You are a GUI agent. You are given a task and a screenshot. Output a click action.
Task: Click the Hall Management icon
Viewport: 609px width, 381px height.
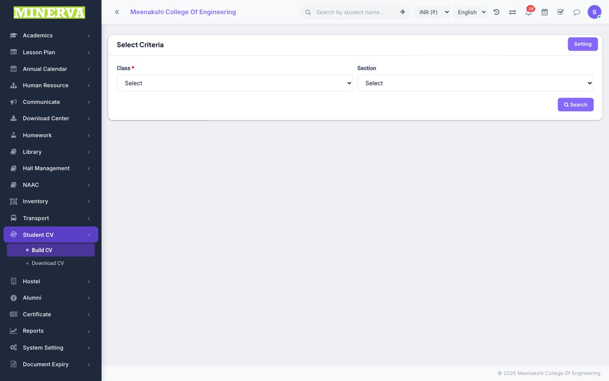(x=13, y=168)
